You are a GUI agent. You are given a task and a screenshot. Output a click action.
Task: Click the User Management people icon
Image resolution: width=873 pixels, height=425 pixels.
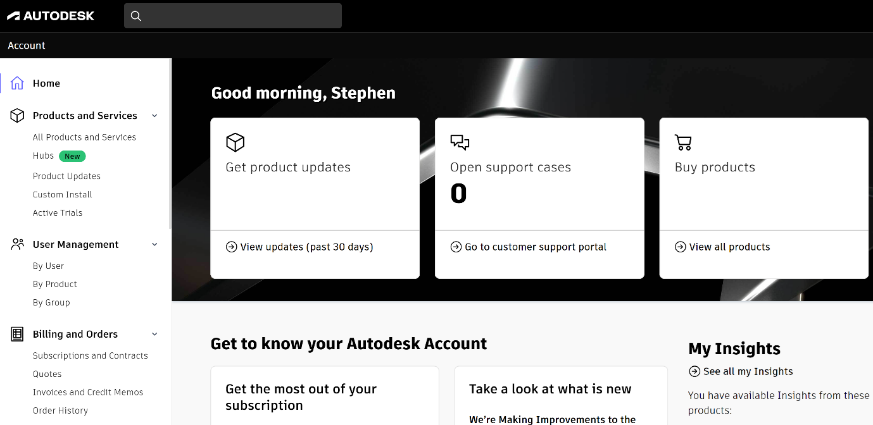tap(17, 244)
